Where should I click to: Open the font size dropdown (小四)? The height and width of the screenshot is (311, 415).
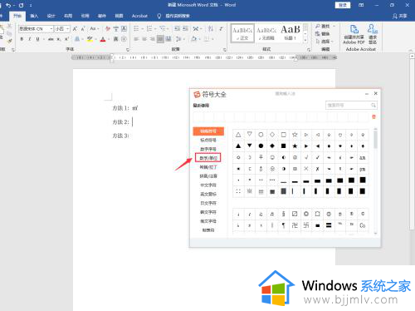(x=67, y=29)
